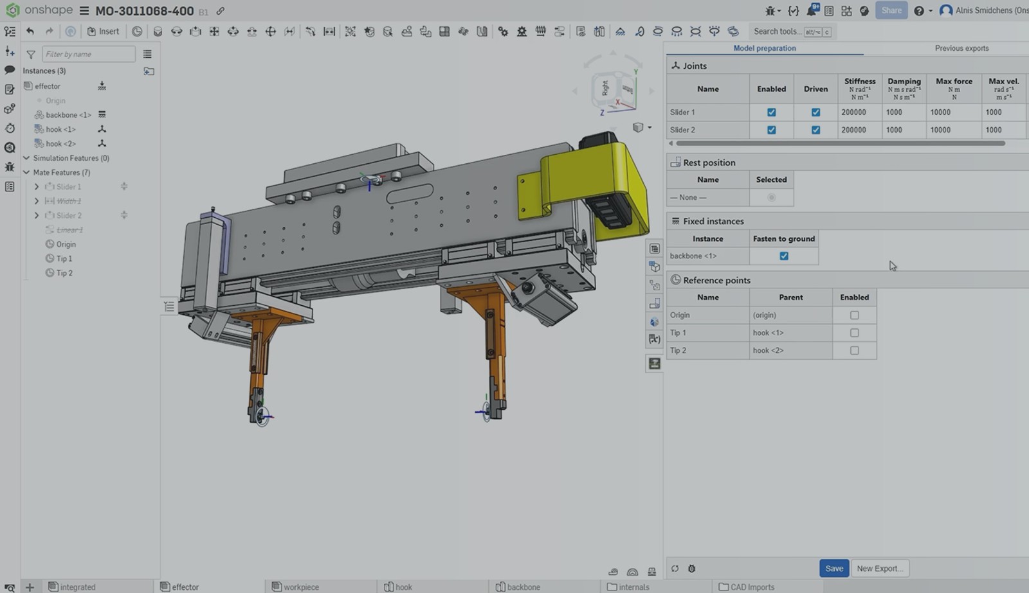Click the bug icon in the left sidebar
This screenshot has height=593, width=1029.
point(10,166)
